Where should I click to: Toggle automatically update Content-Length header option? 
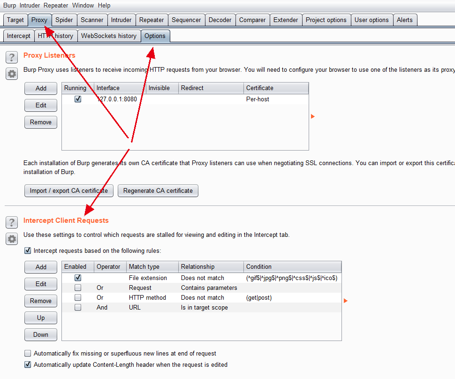pos(28,364)
